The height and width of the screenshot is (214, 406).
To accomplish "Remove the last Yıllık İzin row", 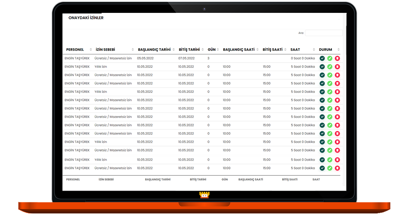I will [337, 160].
